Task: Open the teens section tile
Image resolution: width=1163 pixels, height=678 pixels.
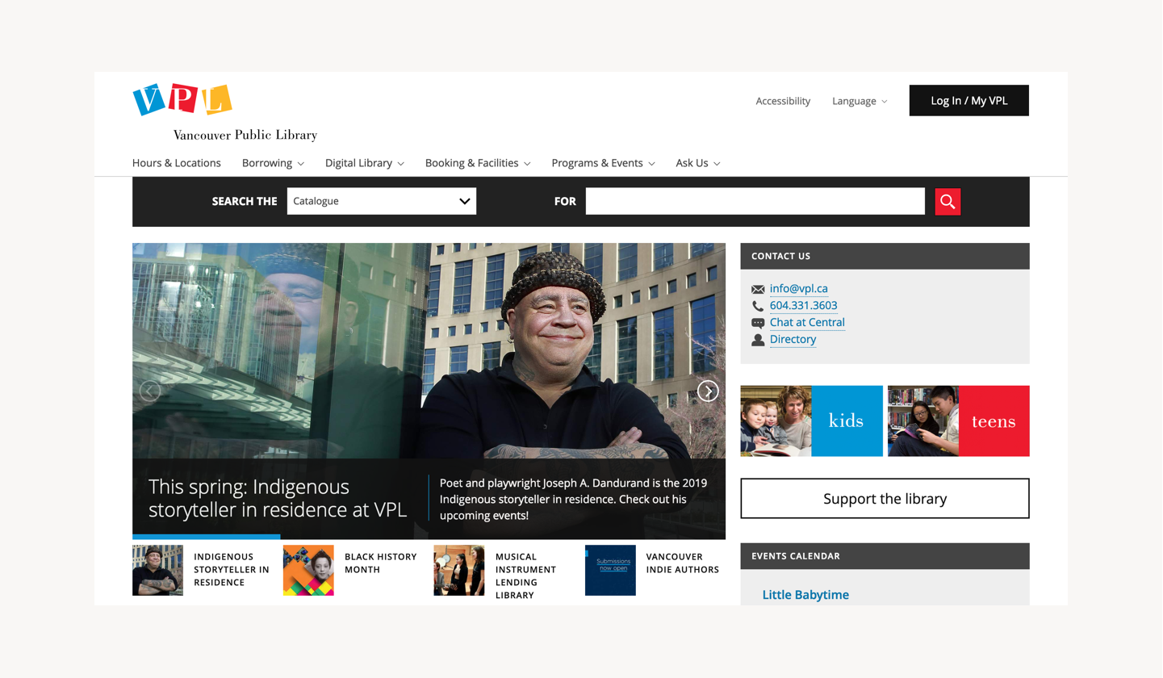Action: coord(959,421)
